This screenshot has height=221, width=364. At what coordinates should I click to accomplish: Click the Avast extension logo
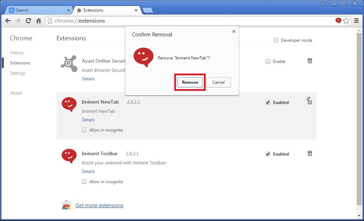69,64
